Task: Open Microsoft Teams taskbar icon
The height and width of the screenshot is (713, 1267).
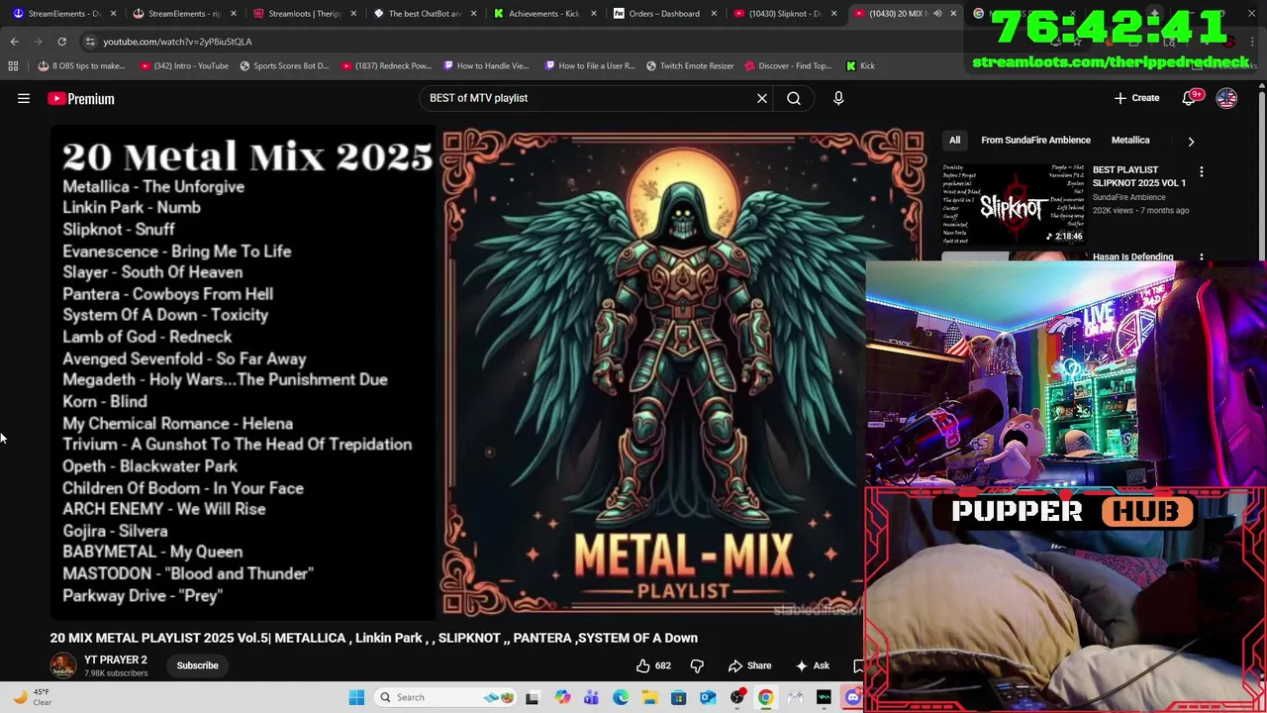Action: pos(591,697)
